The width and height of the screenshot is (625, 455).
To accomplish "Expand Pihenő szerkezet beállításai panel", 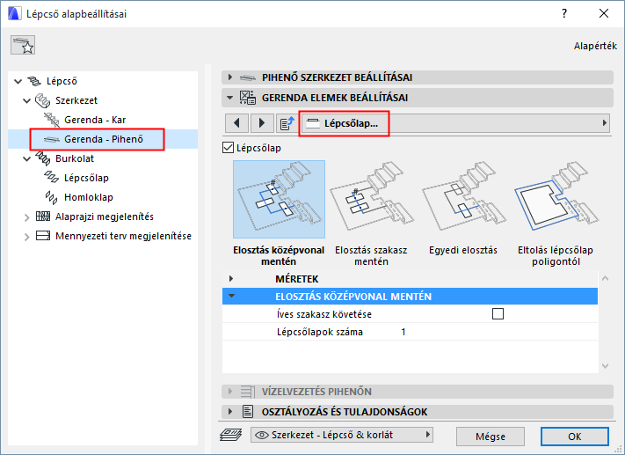I will point(229,77).
